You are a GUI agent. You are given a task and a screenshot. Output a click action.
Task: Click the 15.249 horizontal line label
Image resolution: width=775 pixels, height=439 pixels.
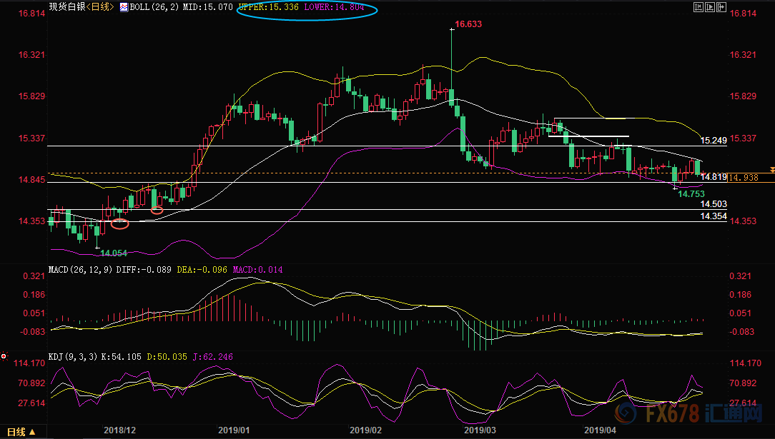click(x=714, y=141)
